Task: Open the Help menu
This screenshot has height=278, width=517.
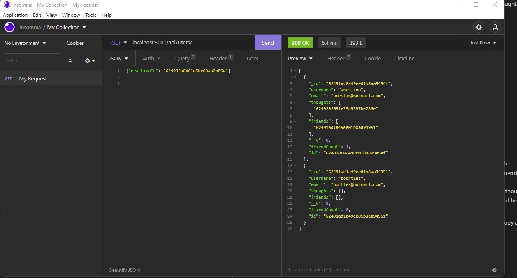Action: tap(107, 15)
